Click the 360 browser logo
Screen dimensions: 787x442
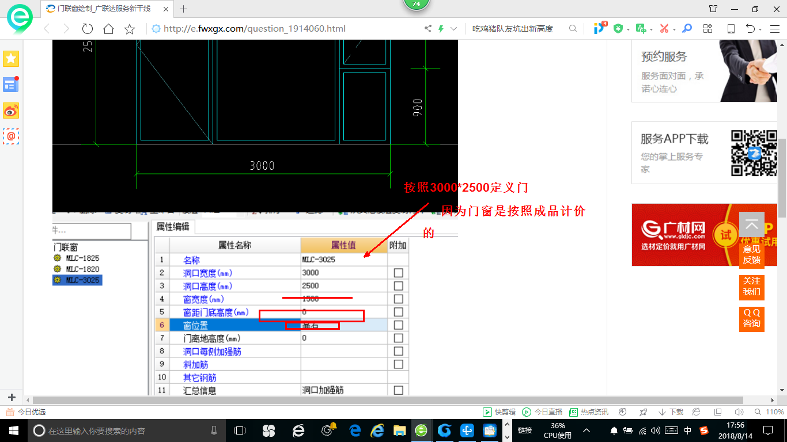(x=20, y=20)
